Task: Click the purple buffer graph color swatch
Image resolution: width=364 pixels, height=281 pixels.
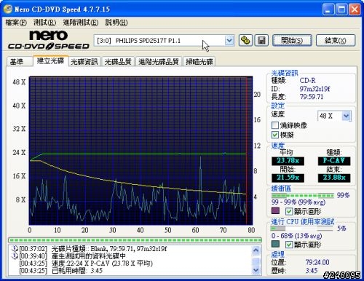Action: coord(275,210)
